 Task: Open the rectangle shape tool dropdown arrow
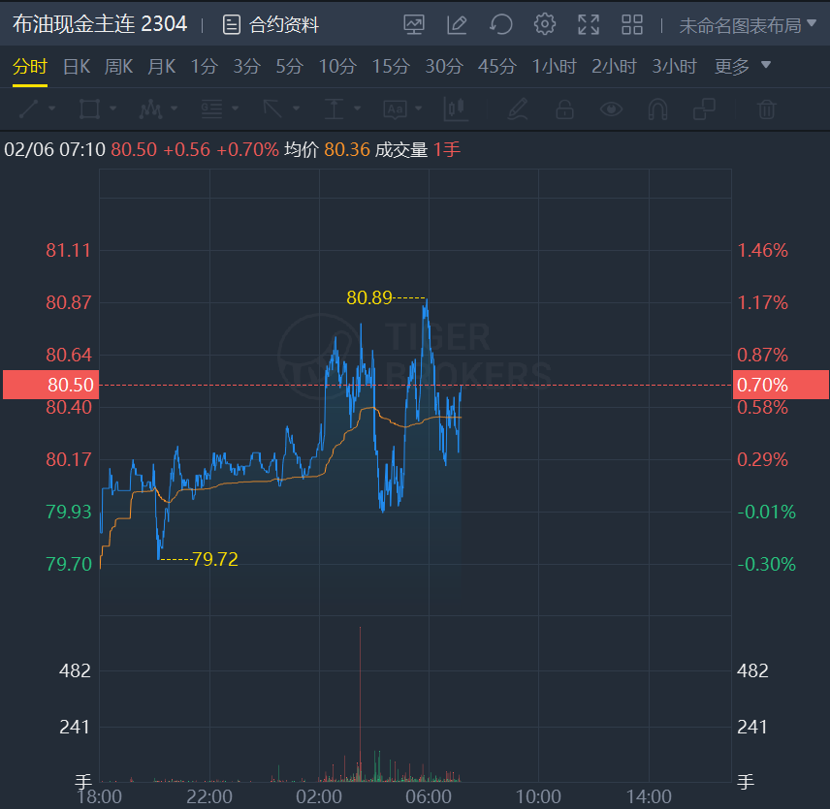[x=112, y=109]
